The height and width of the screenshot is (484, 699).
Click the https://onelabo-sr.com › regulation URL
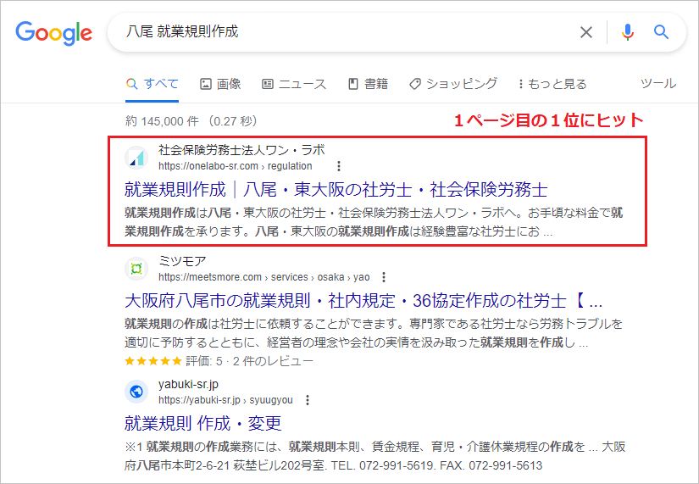click(235, 166)
